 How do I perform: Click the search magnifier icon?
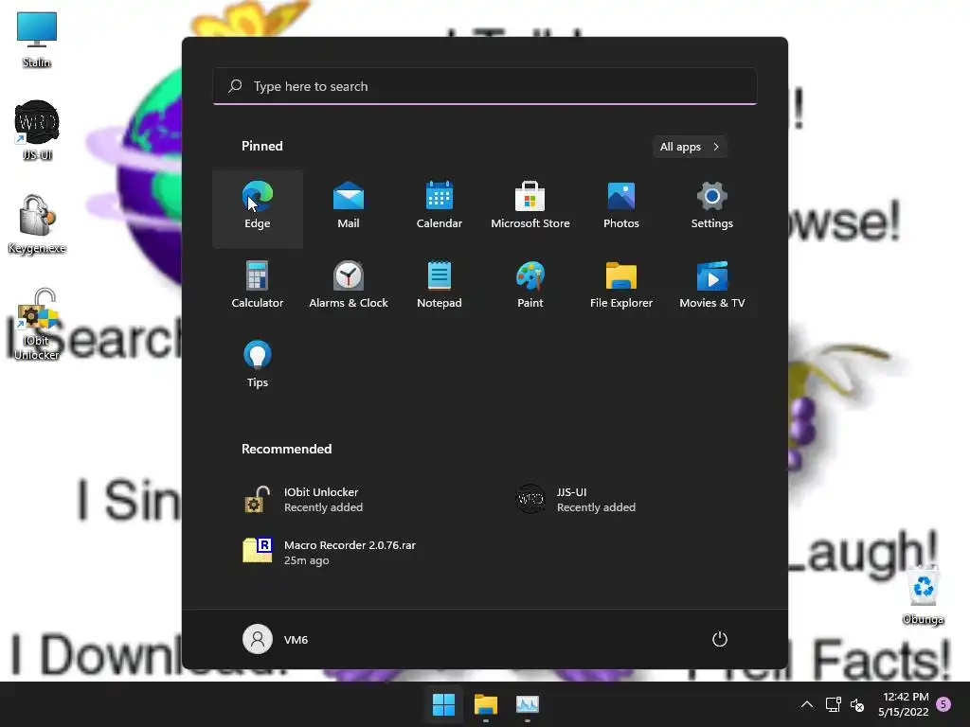(235, 86)
